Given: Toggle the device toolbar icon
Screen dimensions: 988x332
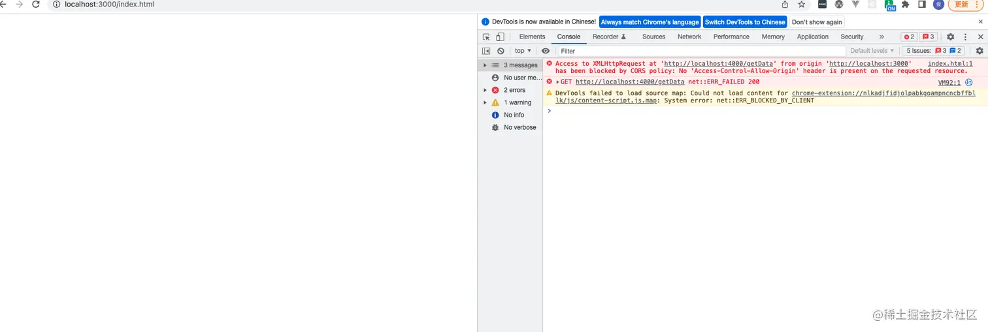Looking at the screenshot, I should click(x=500, y=37).
